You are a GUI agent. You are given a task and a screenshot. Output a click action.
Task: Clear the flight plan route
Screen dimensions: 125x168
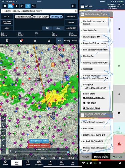point(58,28)
